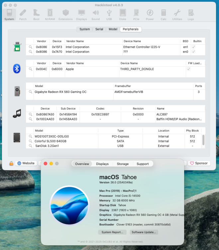The image size is (219, 250).
Task: Click the disks table scrollbar
Action: [203, 140]
